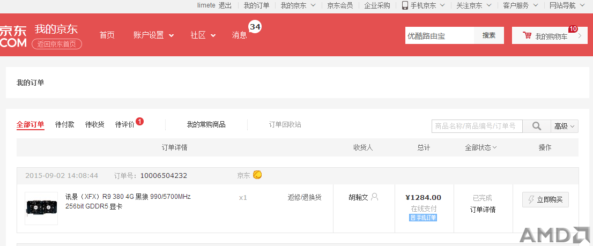Open the 我的订单 top link
The height and width of the screenshot is (246, 593).
[256, 5]
